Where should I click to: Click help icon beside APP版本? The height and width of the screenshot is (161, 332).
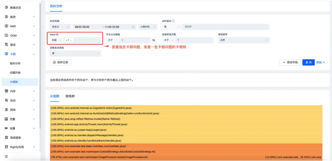[173, 21]
